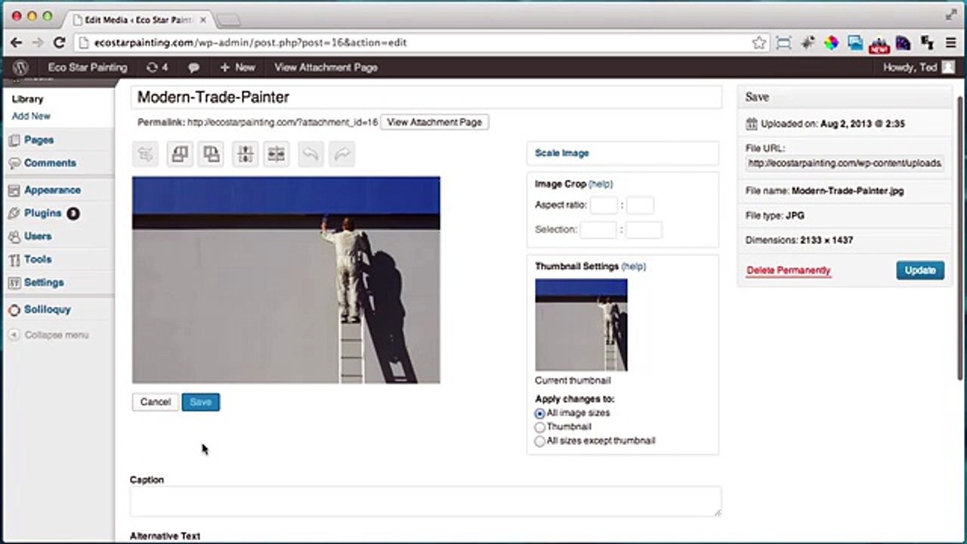Screen dimensions: 967x544
Task: Open the comments bubble in admin bar
Action: coord(193,67)
